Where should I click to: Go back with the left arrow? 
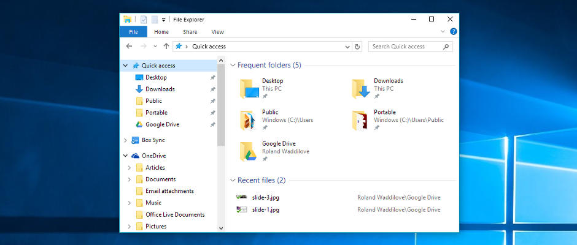[x=129, y=47]
